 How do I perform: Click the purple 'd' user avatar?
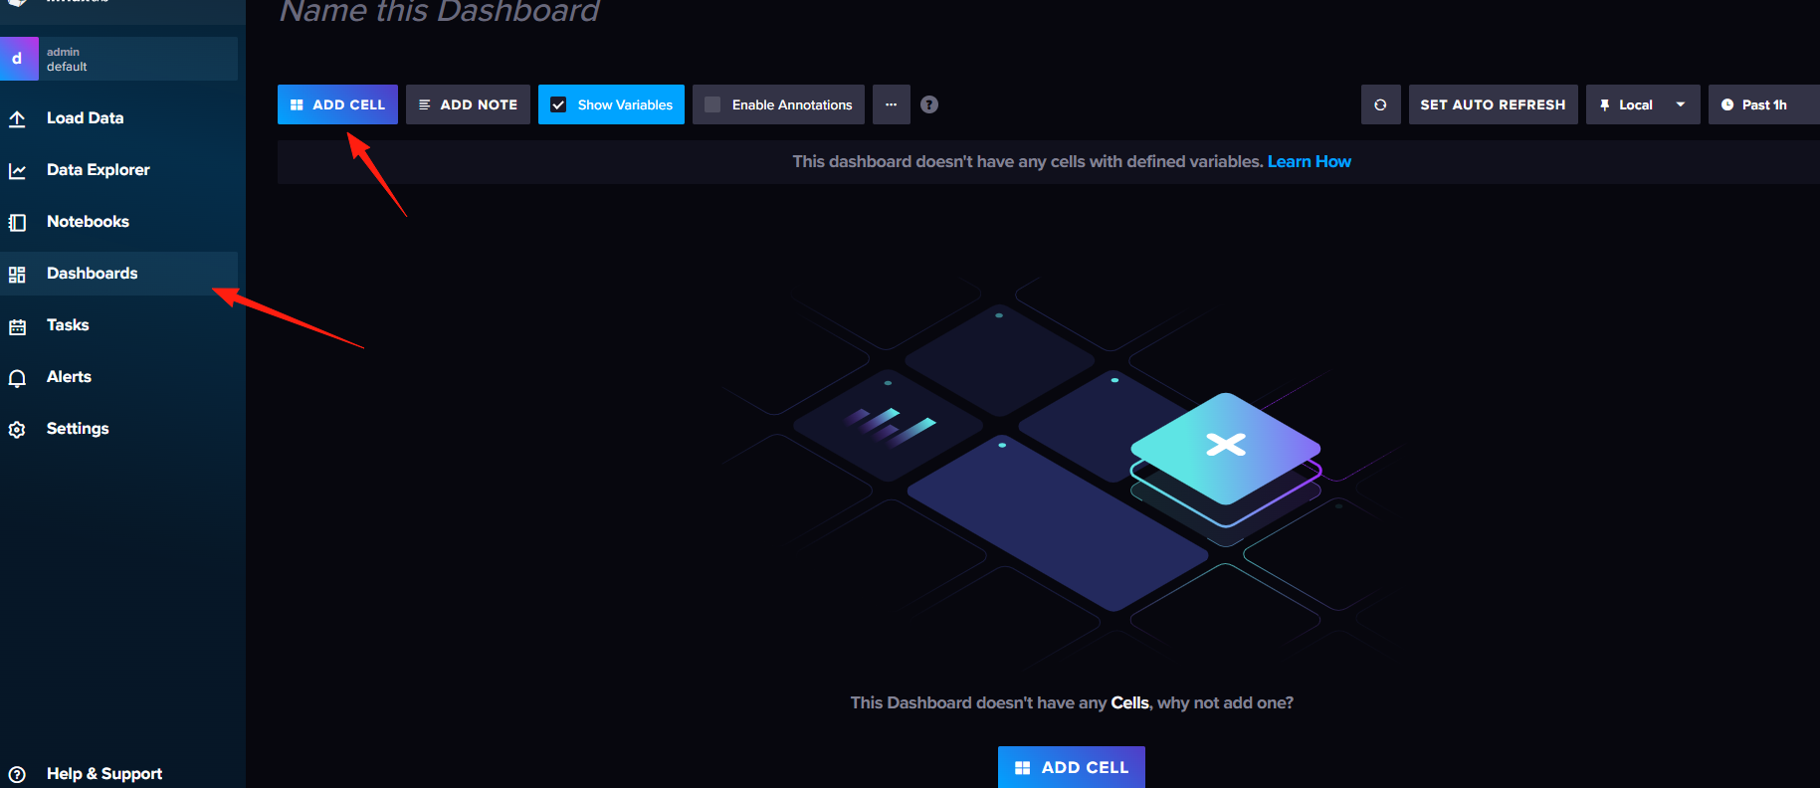click(x=19, y=59)
